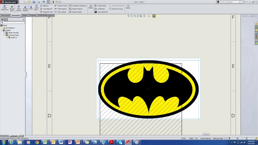
Task: Expand Smart Dimension dropdown arrow
Action: point(5,12)
